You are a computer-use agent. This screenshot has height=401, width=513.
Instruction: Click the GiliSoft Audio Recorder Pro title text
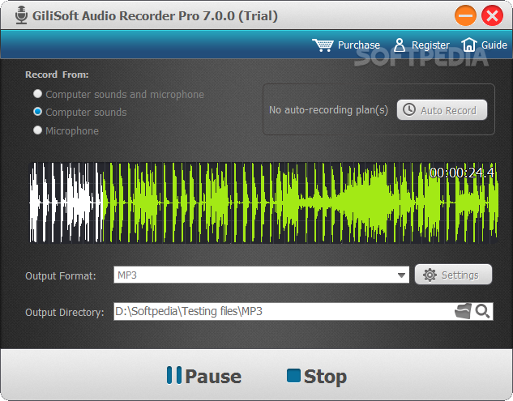click(x=155, y=15)
